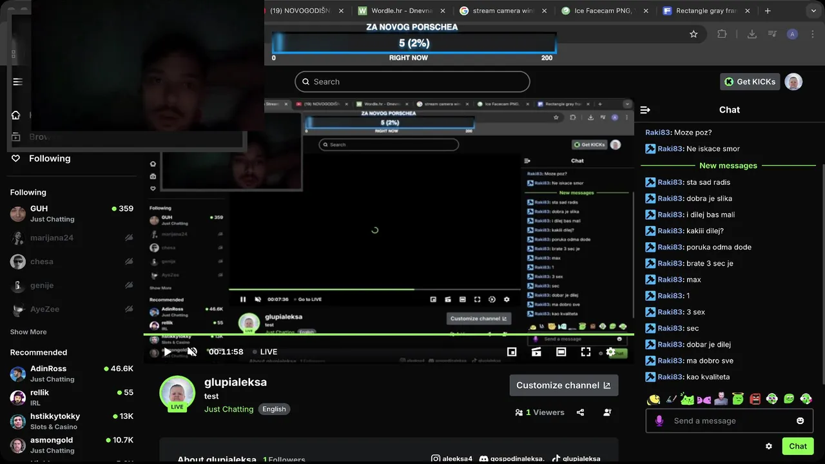Open Just Chatting category link

(x=229, y=409)
